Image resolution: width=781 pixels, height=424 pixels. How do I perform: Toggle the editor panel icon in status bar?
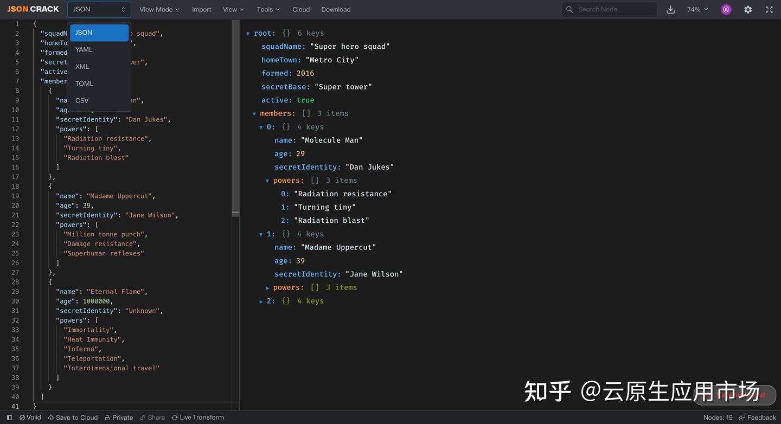pos(9,417)
